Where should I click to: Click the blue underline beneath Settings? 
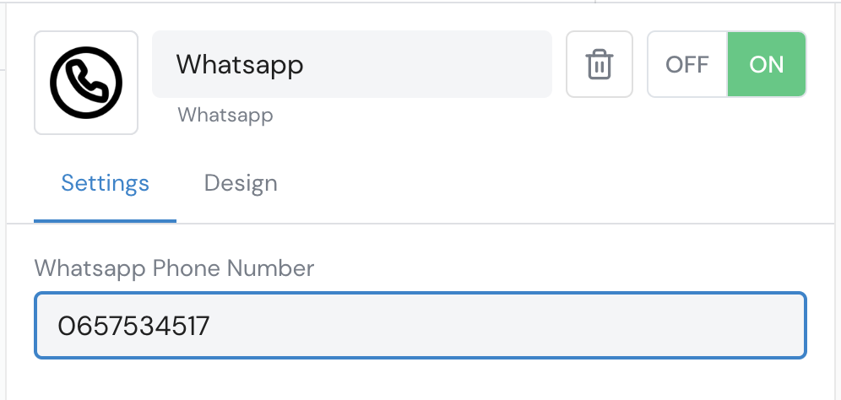pyautogui.click(x=105, y=220)
